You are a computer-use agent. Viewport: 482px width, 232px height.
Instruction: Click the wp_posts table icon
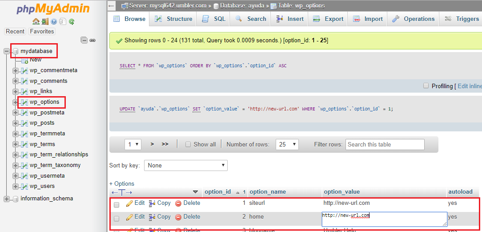pyautogui.click(x=24, y=123)
